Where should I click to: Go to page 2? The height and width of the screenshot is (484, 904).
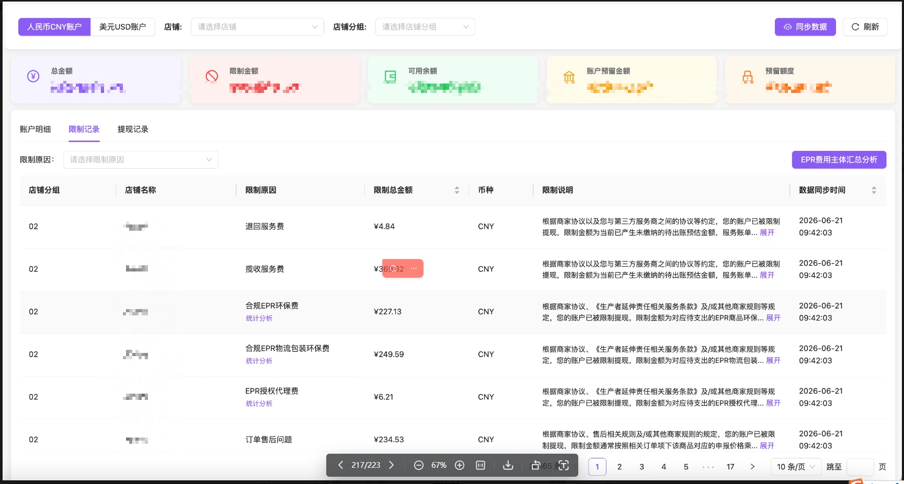coord(620,467)
